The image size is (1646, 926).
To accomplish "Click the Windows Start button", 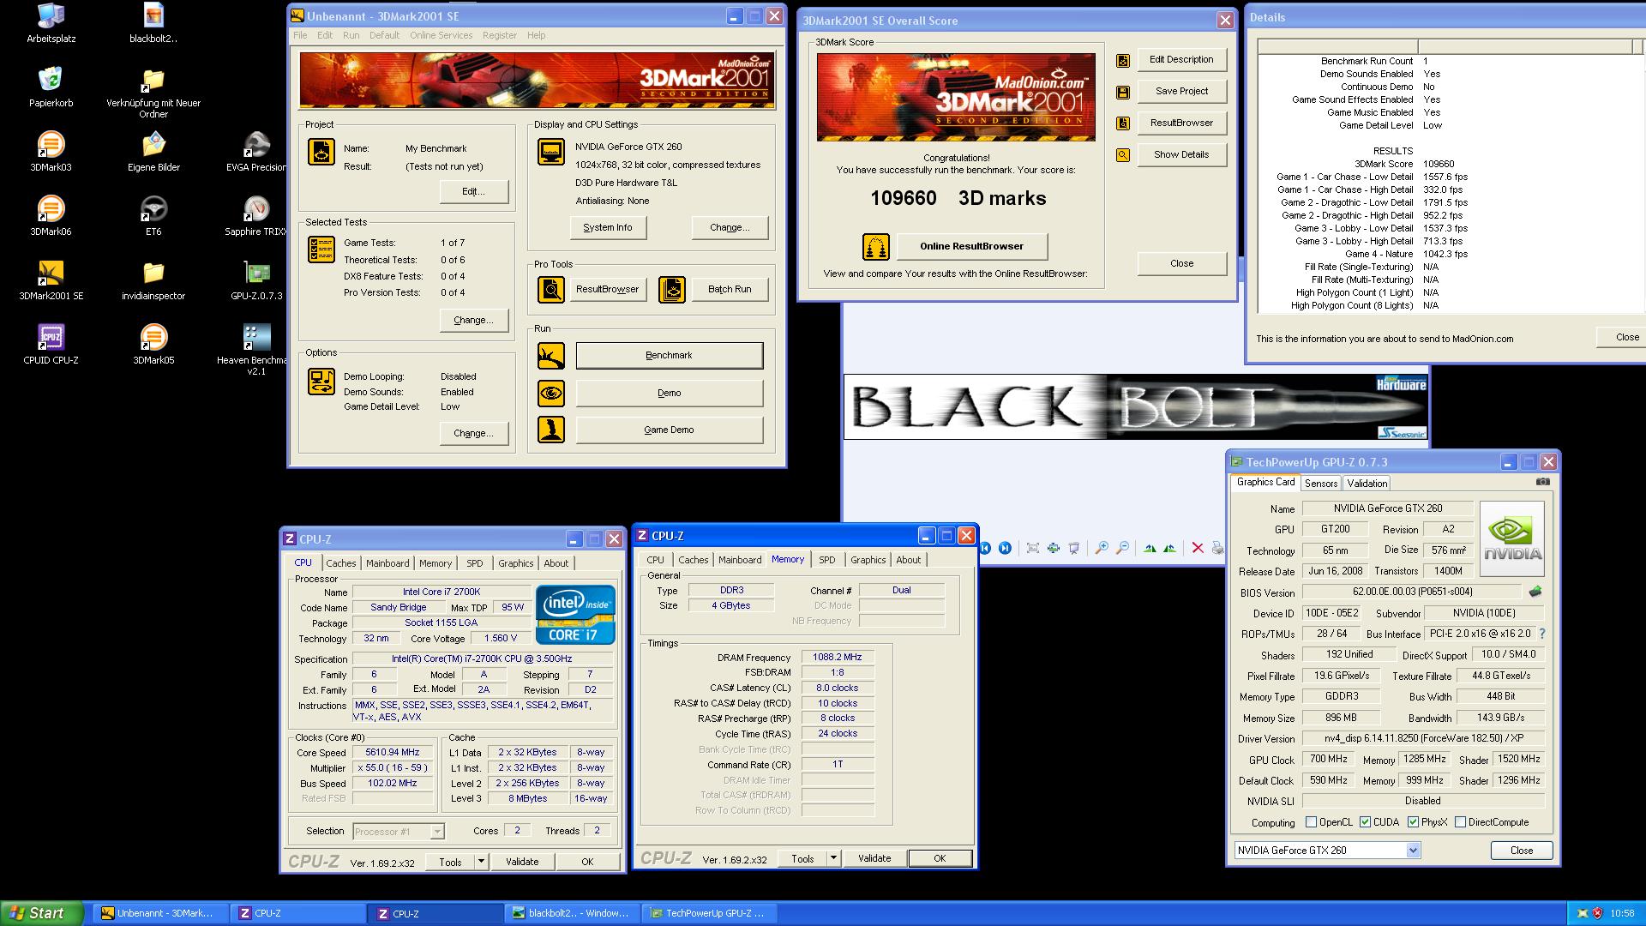I will [42, 913].
